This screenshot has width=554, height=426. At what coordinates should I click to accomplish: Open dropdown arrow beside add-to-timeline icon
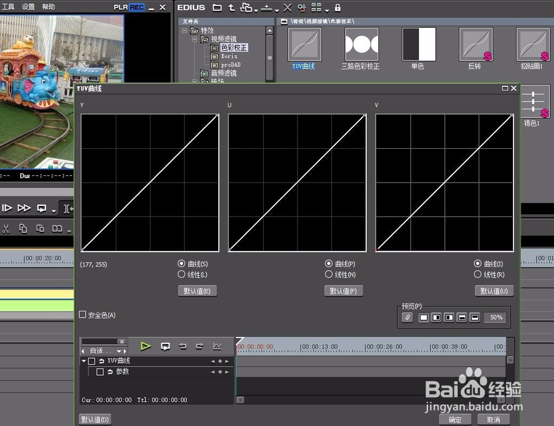coord(276,11)
